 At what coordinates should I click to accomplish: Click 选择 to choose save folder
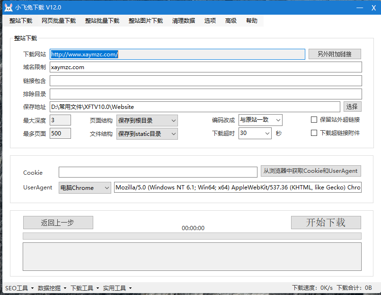(x=352, y=107)
